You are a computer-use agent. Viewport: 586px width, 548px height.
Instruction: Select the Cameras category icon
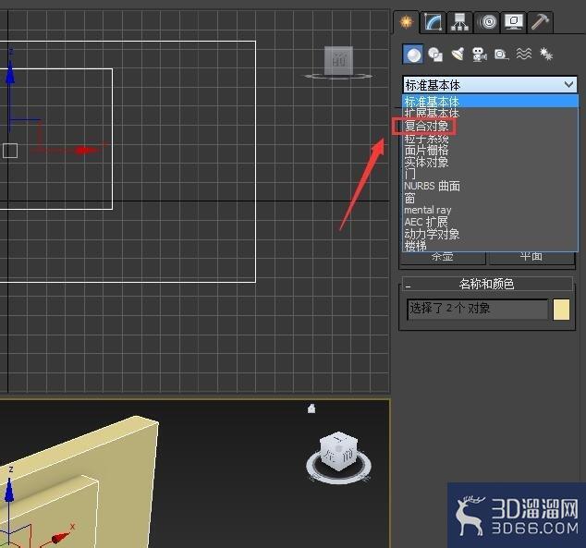[x=479, y=55]
